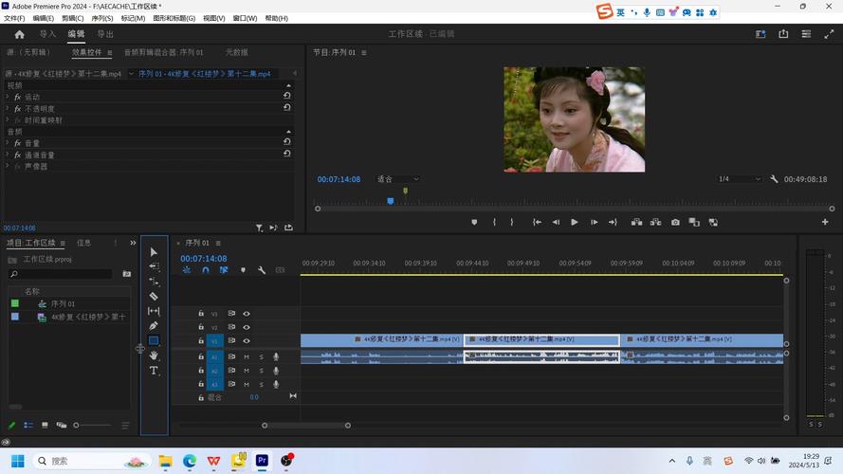Screen dimensions: 843x474
Task: Open the workspaces list icon
Action: pos(806,34)
